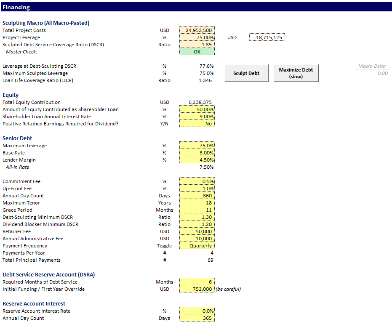Click the '(be careful)' note text
This screenshot has height=324, width=392.
pos(228,289)
